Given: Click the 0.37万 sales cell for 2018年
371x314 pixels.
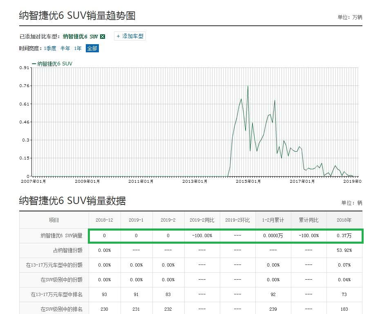Looking at the screenshot, I should (x=344, y=235).
